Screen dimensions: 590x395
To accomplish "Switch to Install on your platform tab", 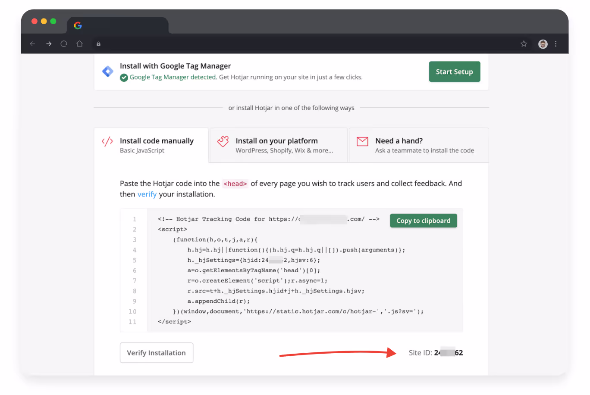I will click(x=278, y=145).
